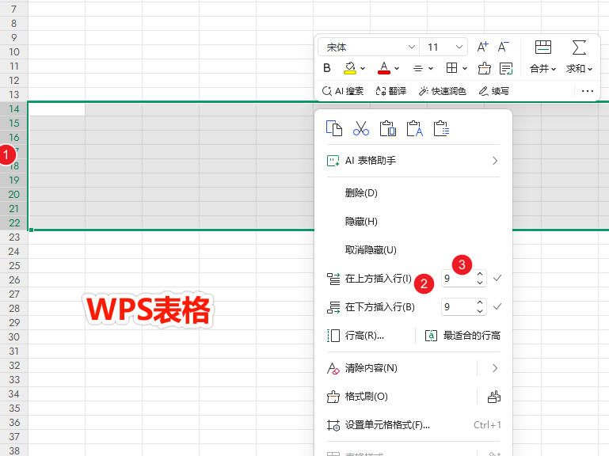Increase insert-above row count stepper up
This screenshot has height=456, width=609.
click(480, 274)
